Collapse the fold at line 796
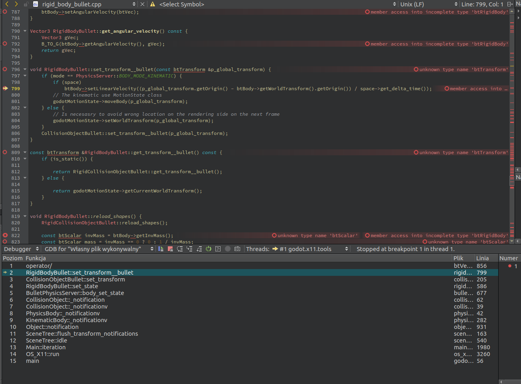This screenshot has width=521, height=384. click(x=25, y=69)
